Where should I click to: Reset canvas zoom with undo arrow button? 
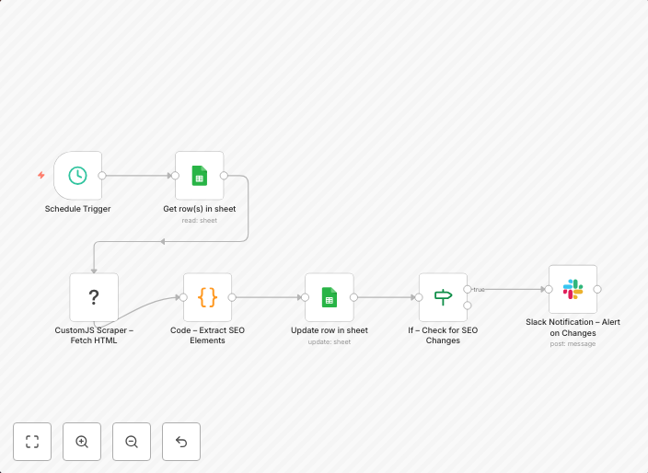[181, 442]
